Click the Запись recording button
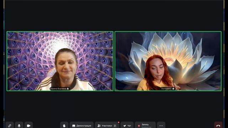This screenshot has height=128, width=228. 145,125
